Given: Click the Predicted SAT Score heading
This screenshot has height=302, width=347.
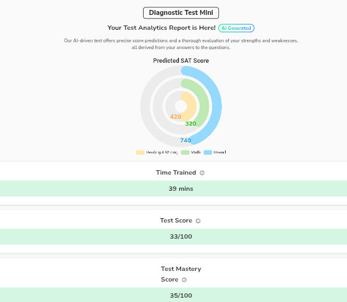Looking at the screenshot, I should [x=181, y=60].
